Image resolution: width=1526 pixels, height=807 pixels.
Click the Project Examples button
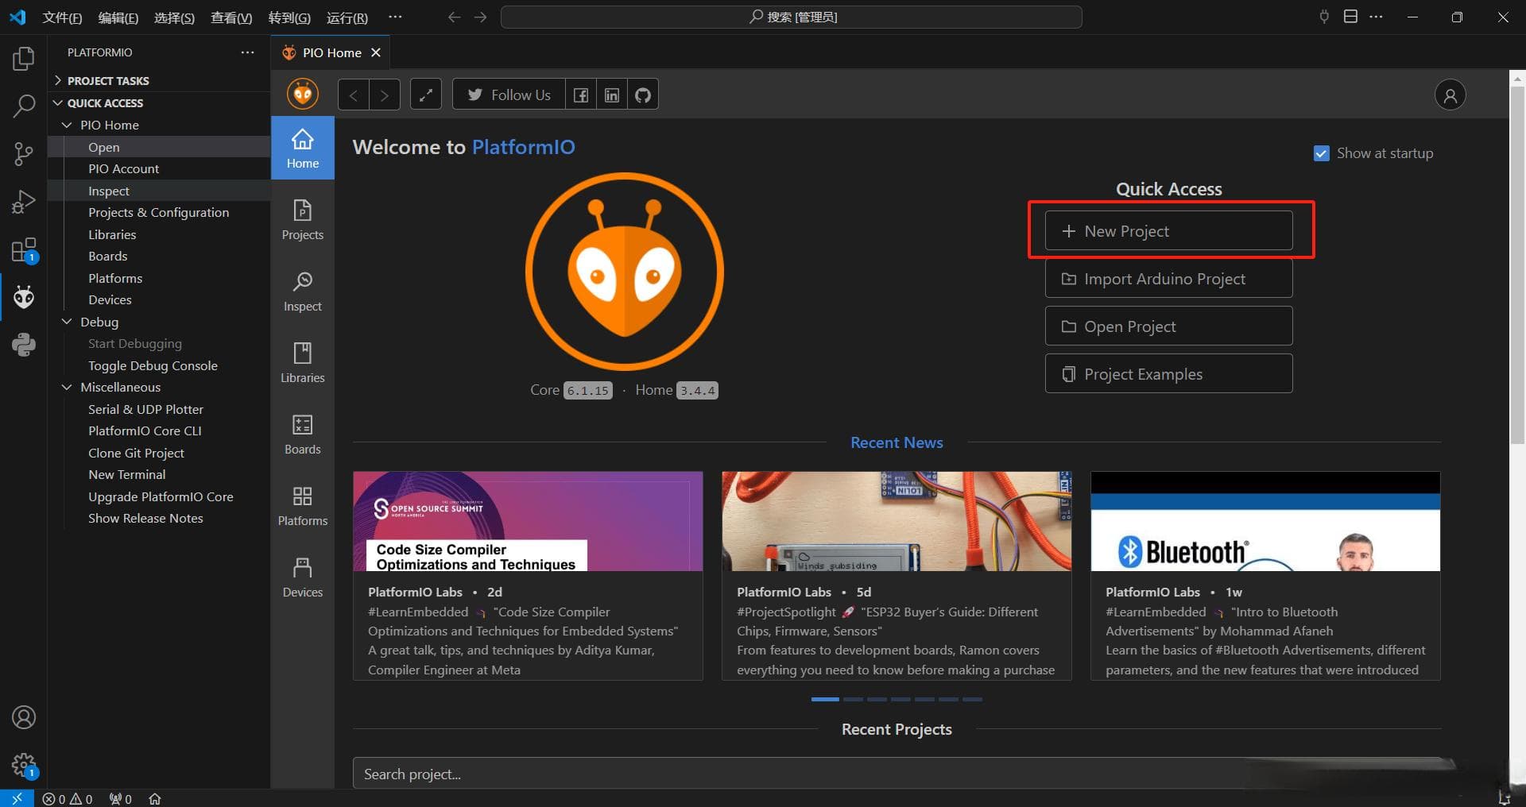tap(1168, 373)
